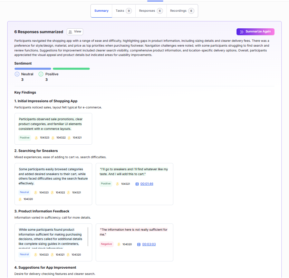The height and width of the screenshot is (278, 289).
Task: Click user icon next to 104320 in Sneakers card
Action: pyautogui.click(x=20, y=199)
